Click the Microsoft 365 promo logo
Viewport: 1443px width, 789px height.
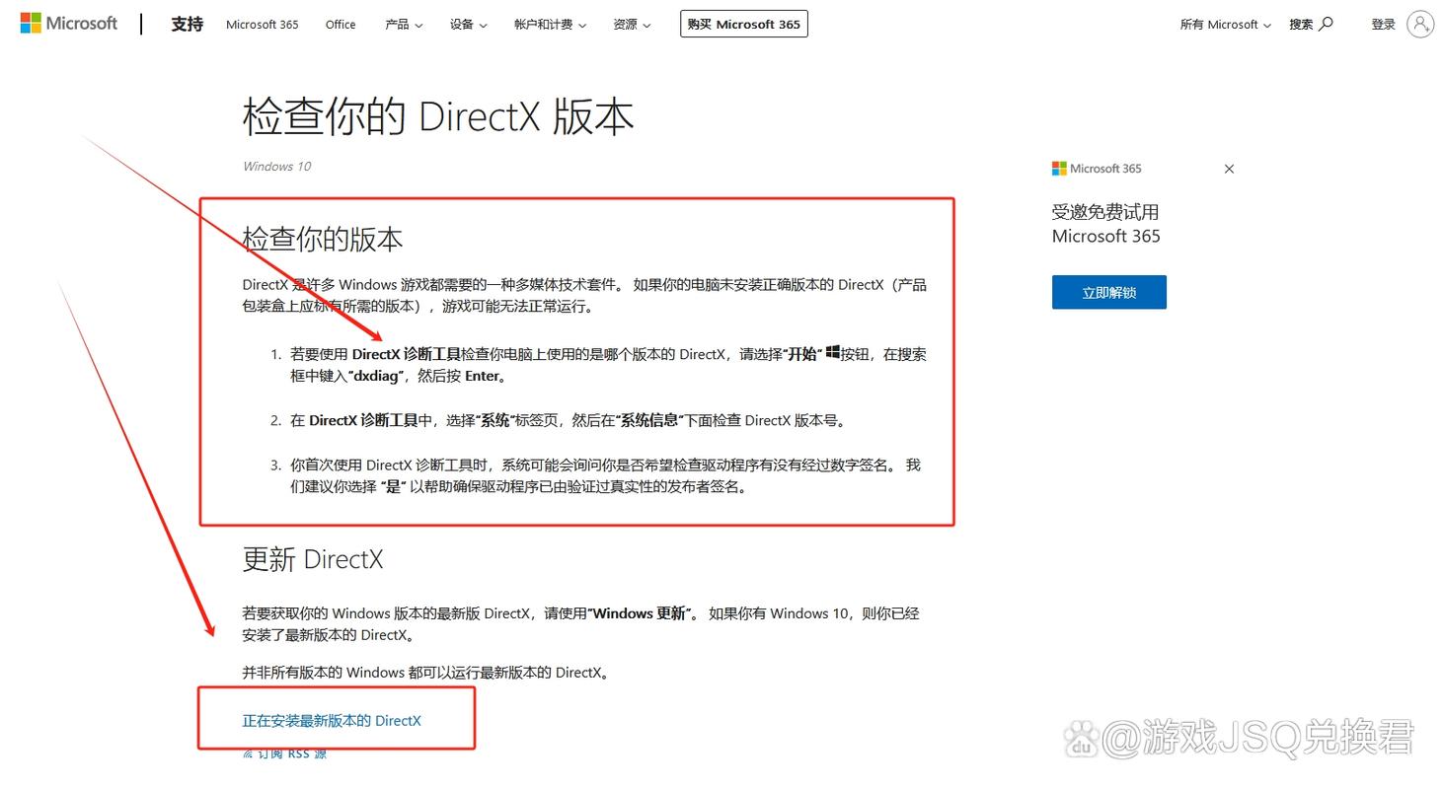point(1097,169)
